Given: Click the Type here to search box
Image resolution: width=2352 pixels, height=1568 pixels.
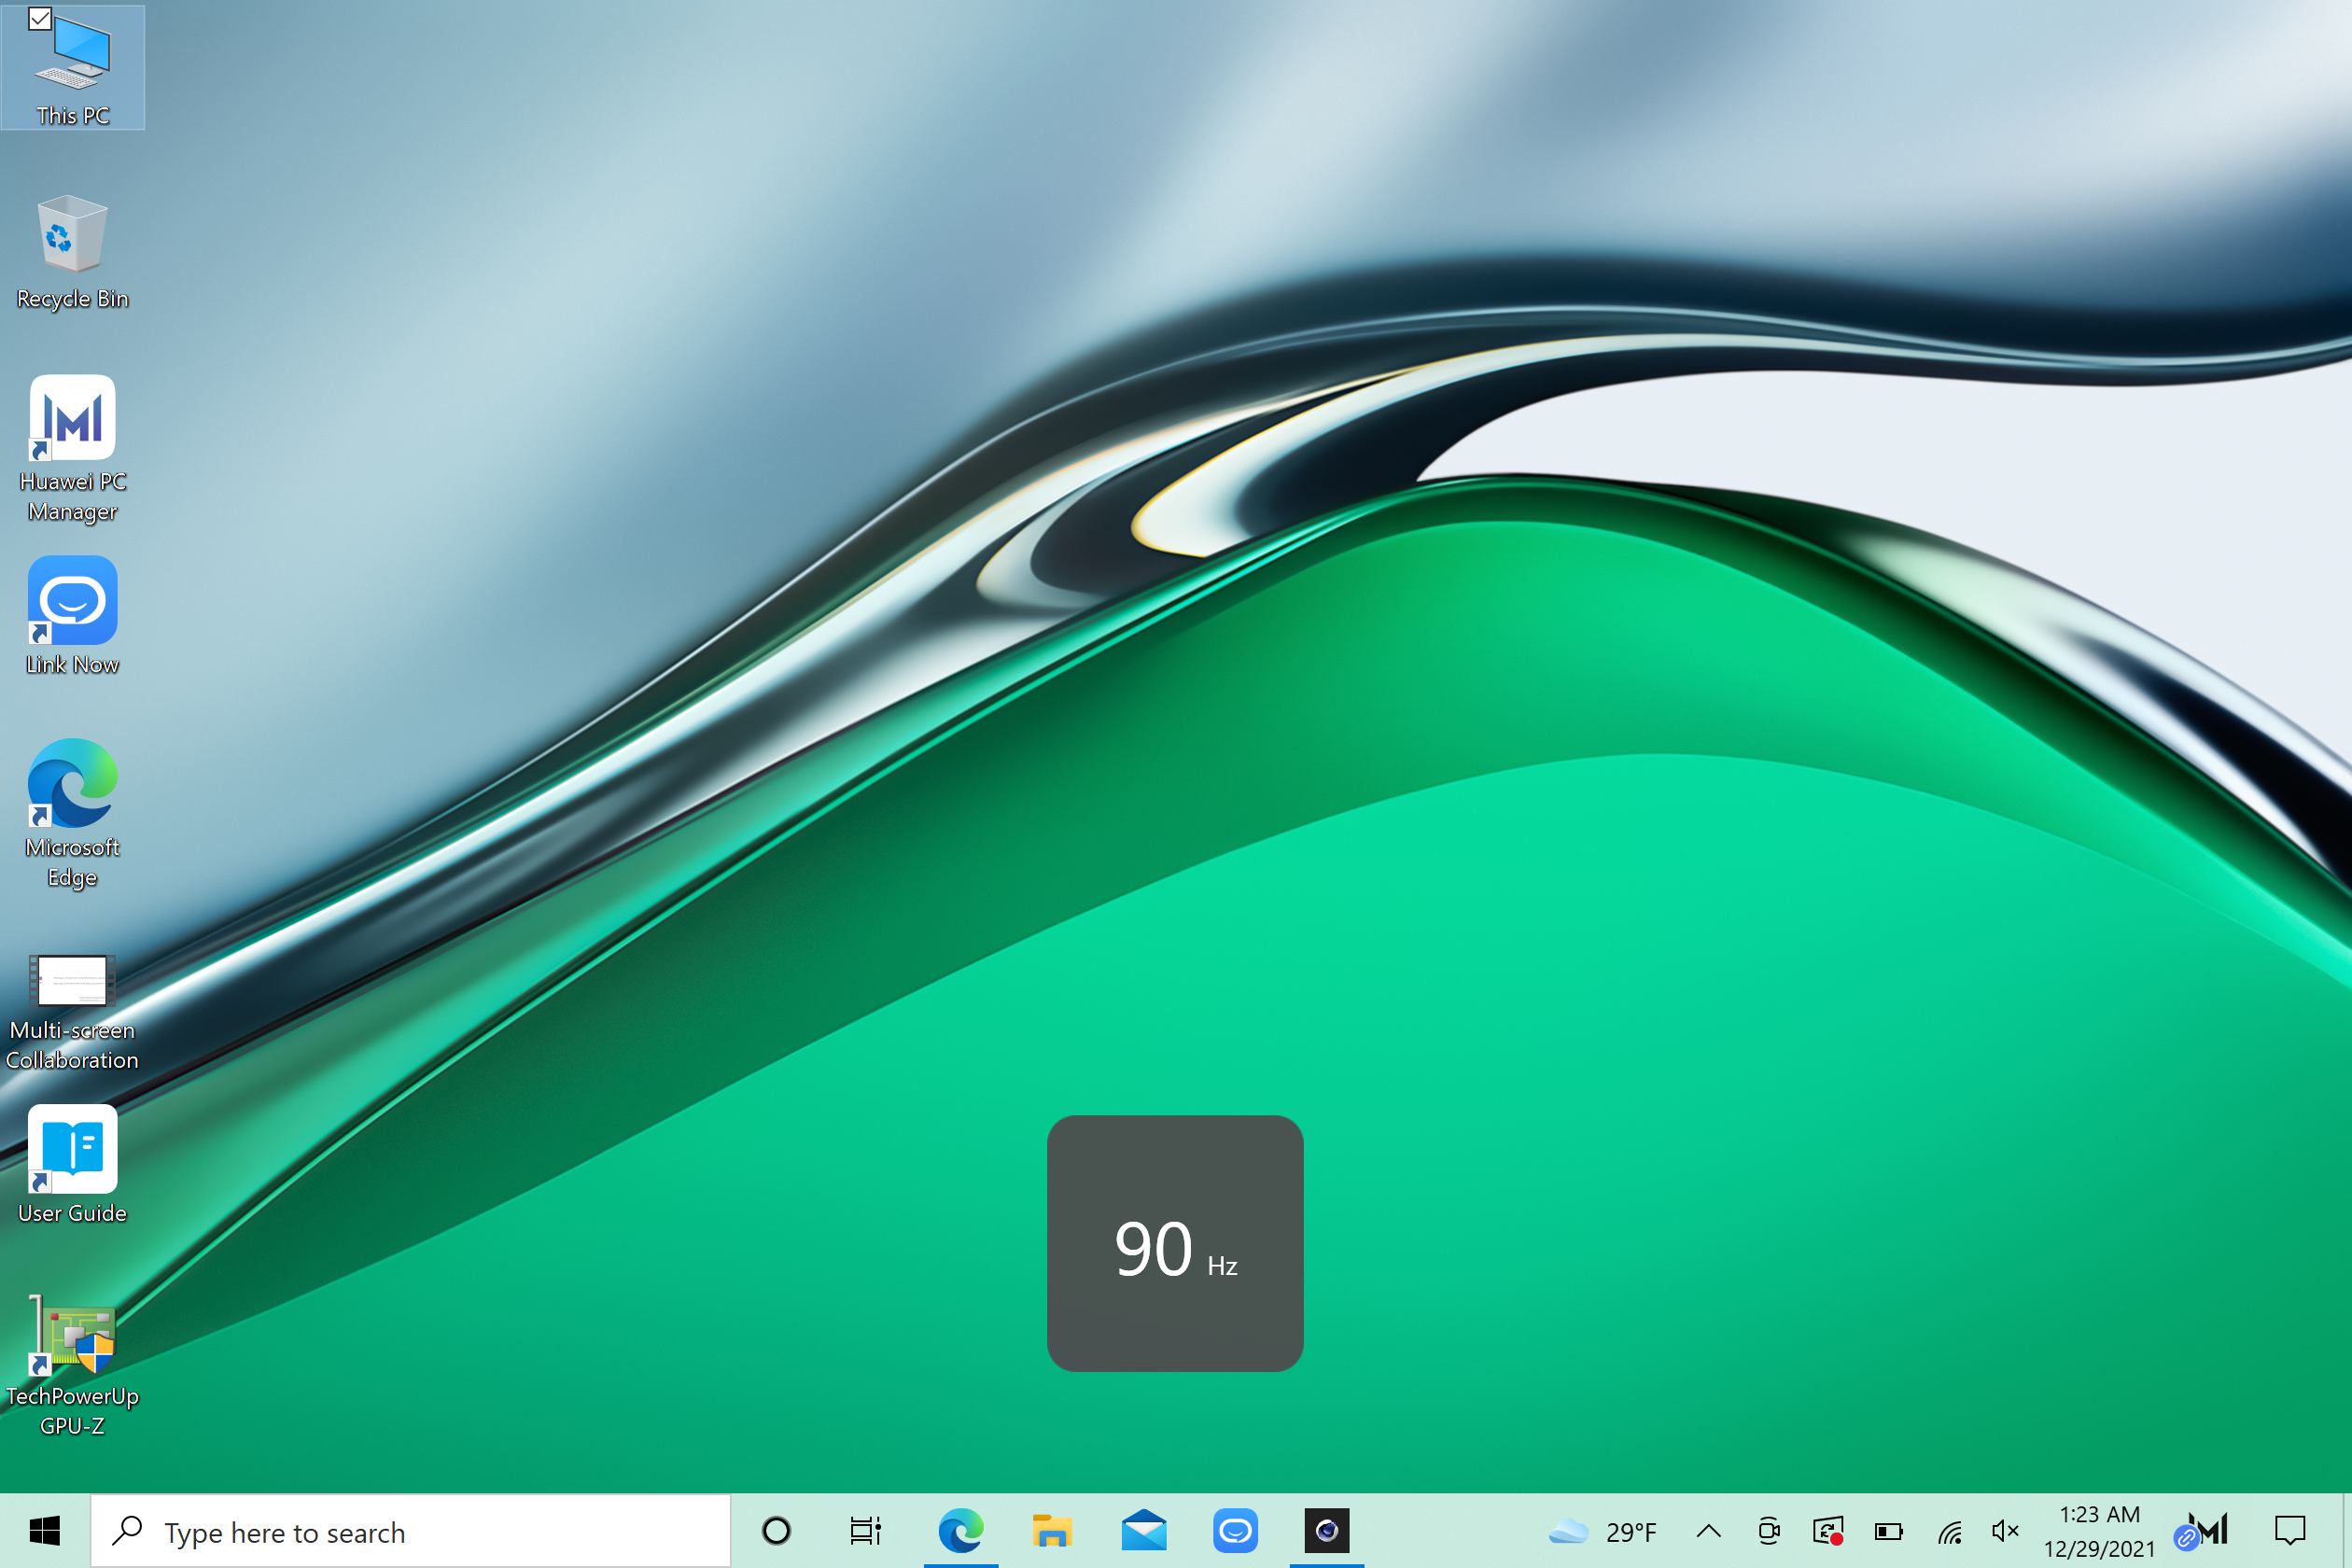Looking at the screenshot, I should tap(410, 1531).
